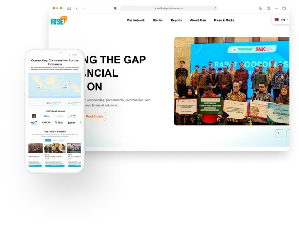Viewport: 299px width, 228px height.
Task: Open the Stories menu item
Action: pos(158,20)
